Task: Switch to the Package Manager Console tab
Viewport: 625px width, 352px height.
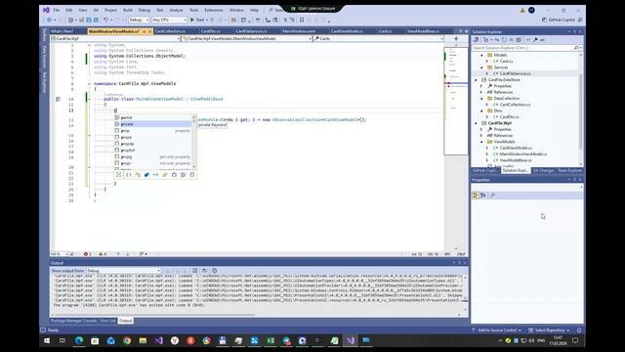Action: 74,321
